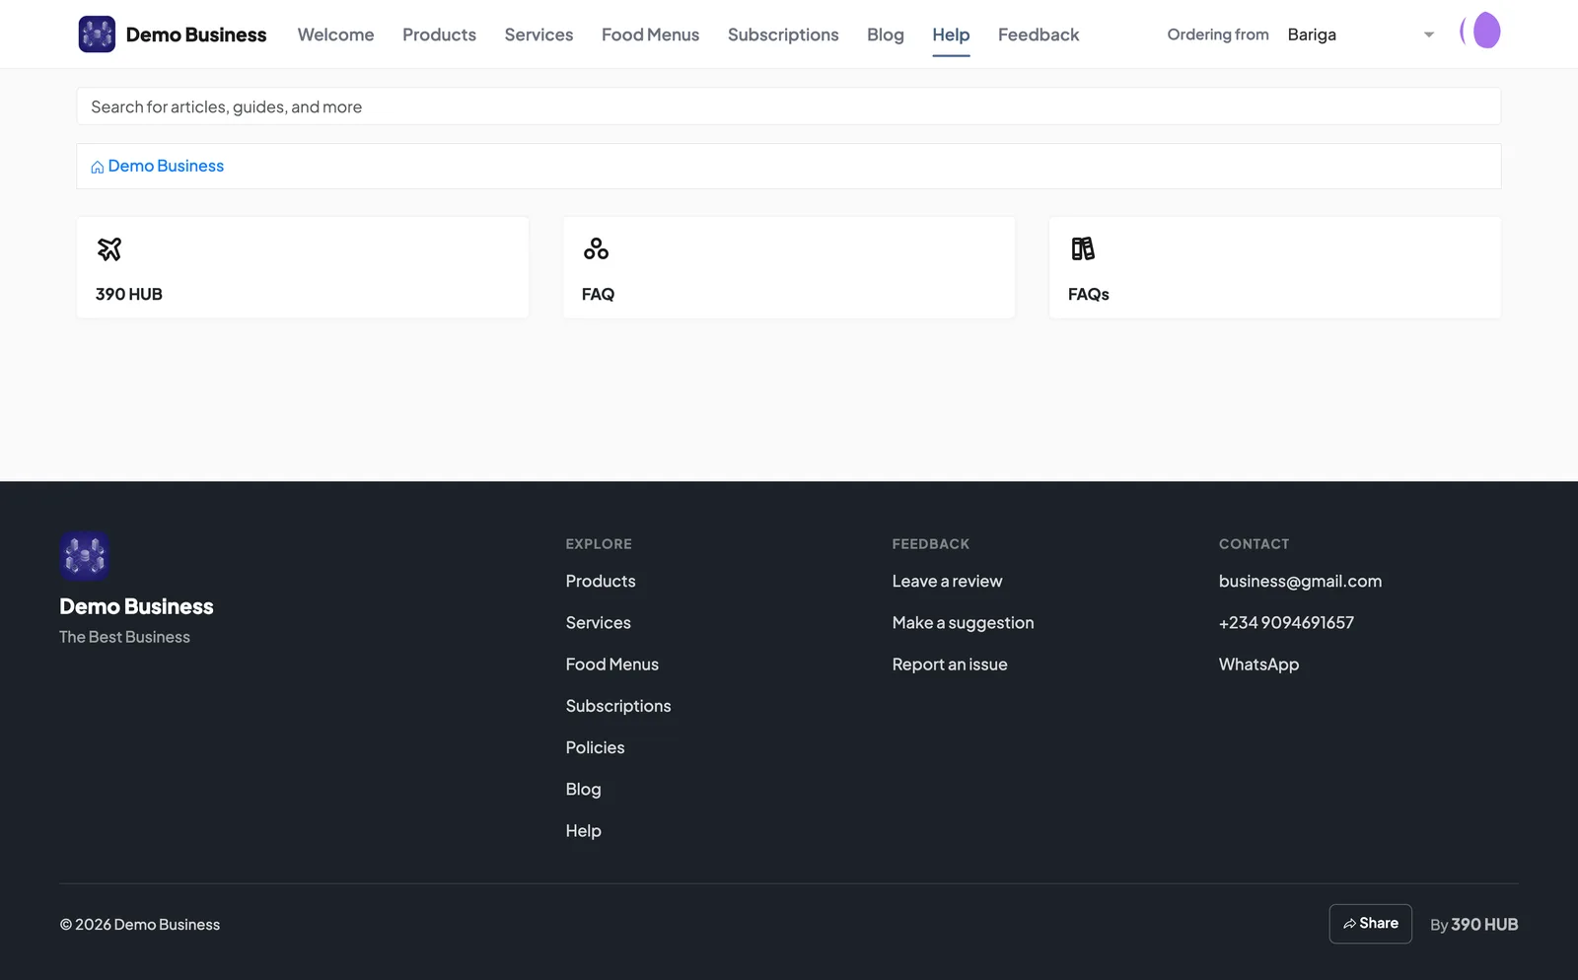Open the footer Products link
Viewport: 1578px width, 980px height.
pos(601,582)
